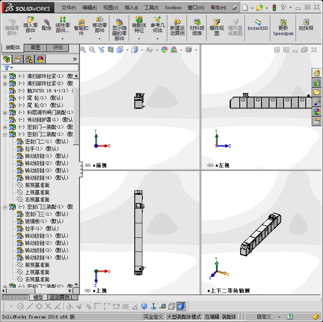Open DisplayManager colored sphere tab icon
Screen dimensions: 323x322
point(40,60)
